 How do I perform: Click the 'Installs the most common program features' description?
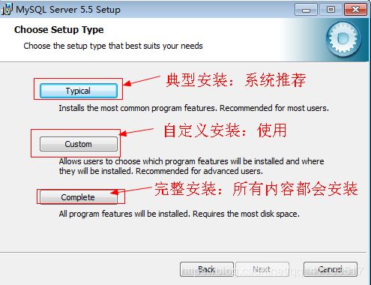click(x=194, y=108)
